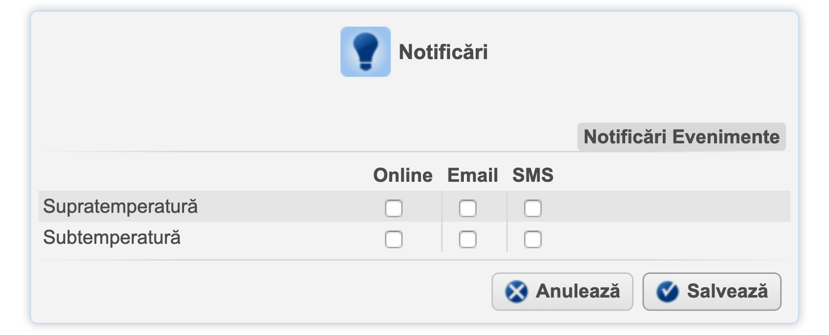
Task: Check the SMS box for Supratemperatură
Action: [532, 208]
